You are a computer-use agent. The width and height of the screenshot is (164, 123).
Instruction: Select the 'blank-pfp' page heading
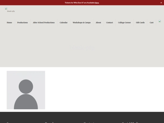82,48
